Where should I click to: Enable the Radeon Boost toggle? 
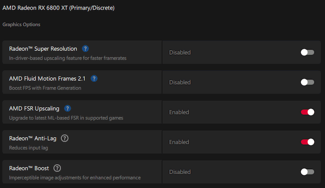pos(308,172)
